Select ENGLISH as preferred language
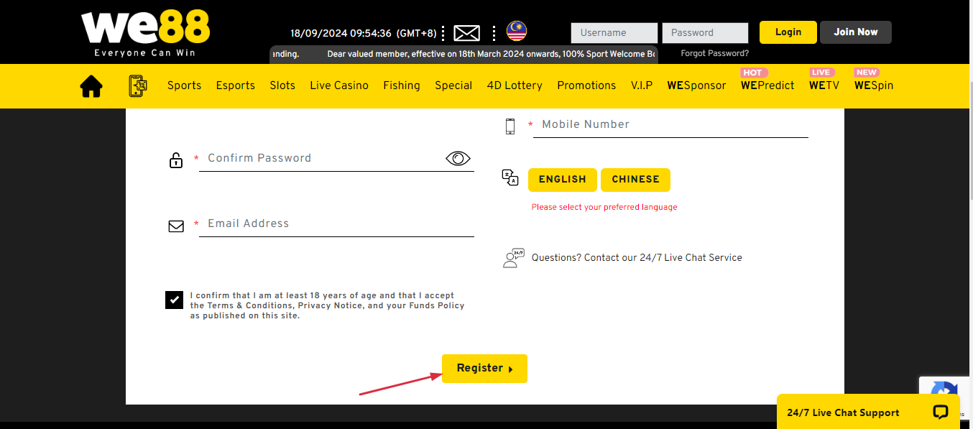973x429 pixels. click(562, 180)
